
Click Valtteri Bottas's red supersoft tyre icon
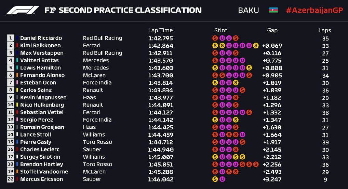[215, 60]
